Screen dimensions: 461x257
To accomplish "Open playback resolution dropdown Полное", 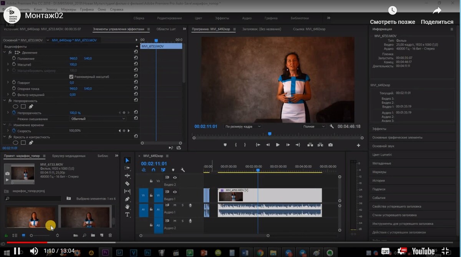I will pyautogui.click(x=313, y=126).
